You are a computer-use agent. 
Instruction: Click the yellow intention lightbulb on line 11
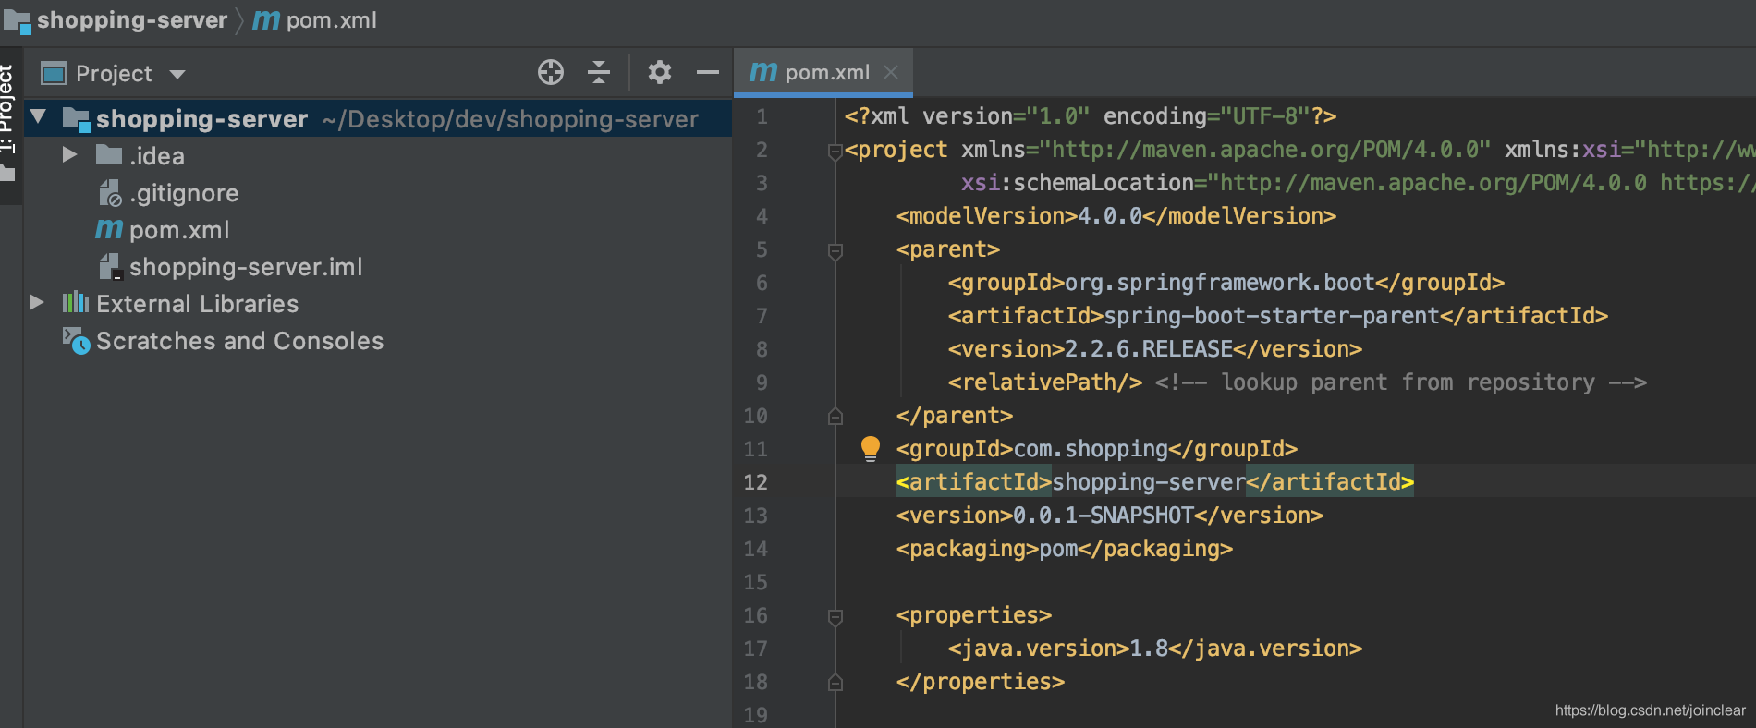[870, 448]
